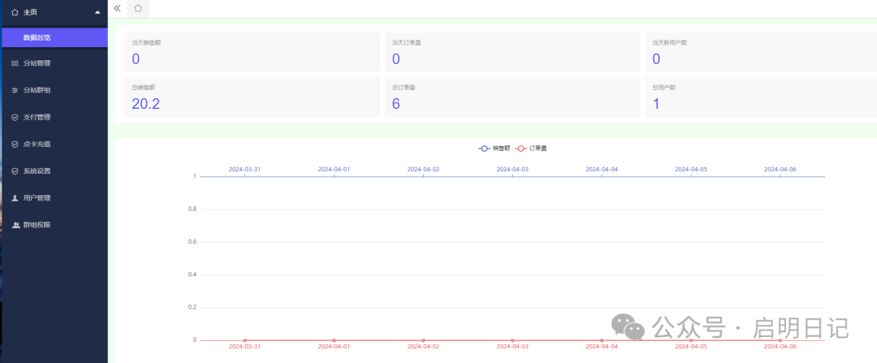Click the red data point for 2024-03-31
The height and width of the screenshot is (363, 877).
click(244, 340)
